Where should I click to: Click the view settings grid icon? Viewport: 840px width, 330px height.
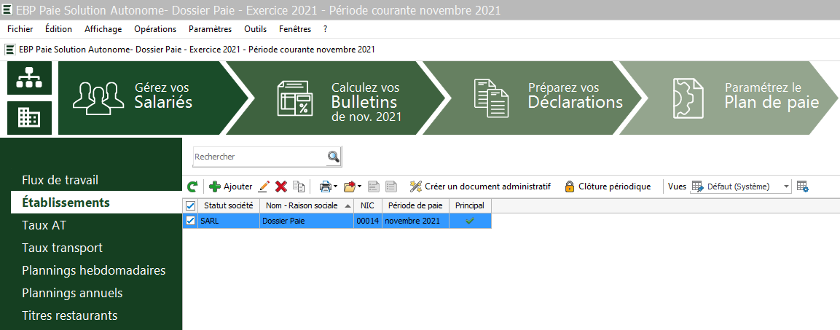[802, 186]
